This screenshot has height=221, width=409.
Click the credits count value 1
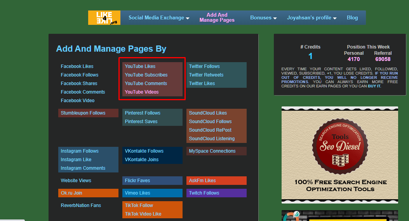click(x=310, y=56)
